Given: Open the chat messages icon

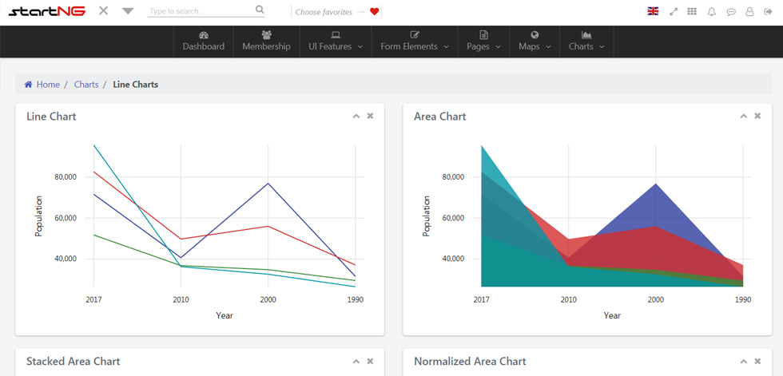Looking at the screenshot, I should coord(731,12).
